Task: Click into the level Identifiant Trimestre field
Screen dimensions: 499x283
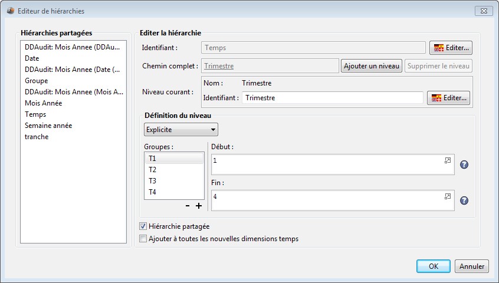Action: [332, 98]
